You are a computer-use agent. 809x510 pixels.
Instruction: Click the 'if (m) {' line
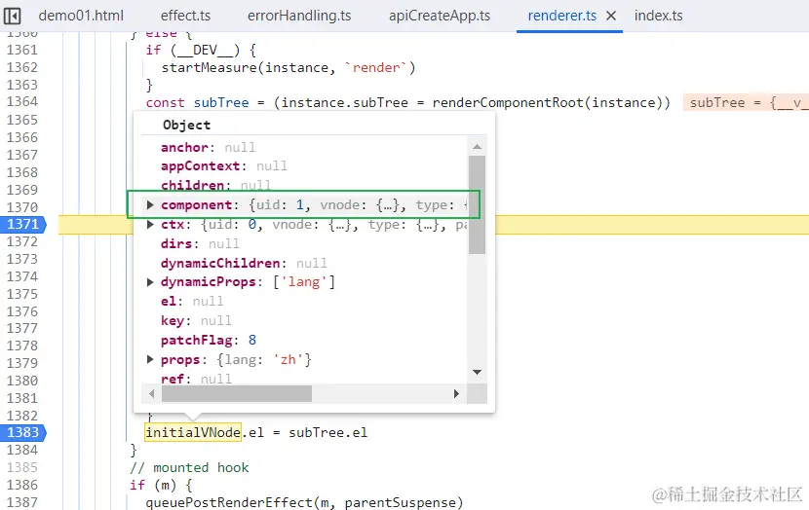coord(161,486)
